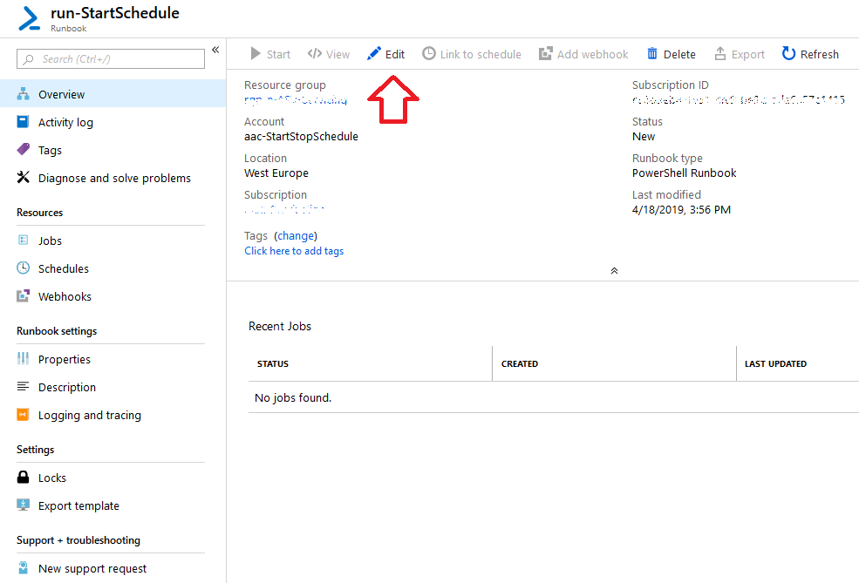This screenshot has width=859, height=583.
Task: Collapse the essentials panel with up chevrons
Action: [x=614, y=271]
